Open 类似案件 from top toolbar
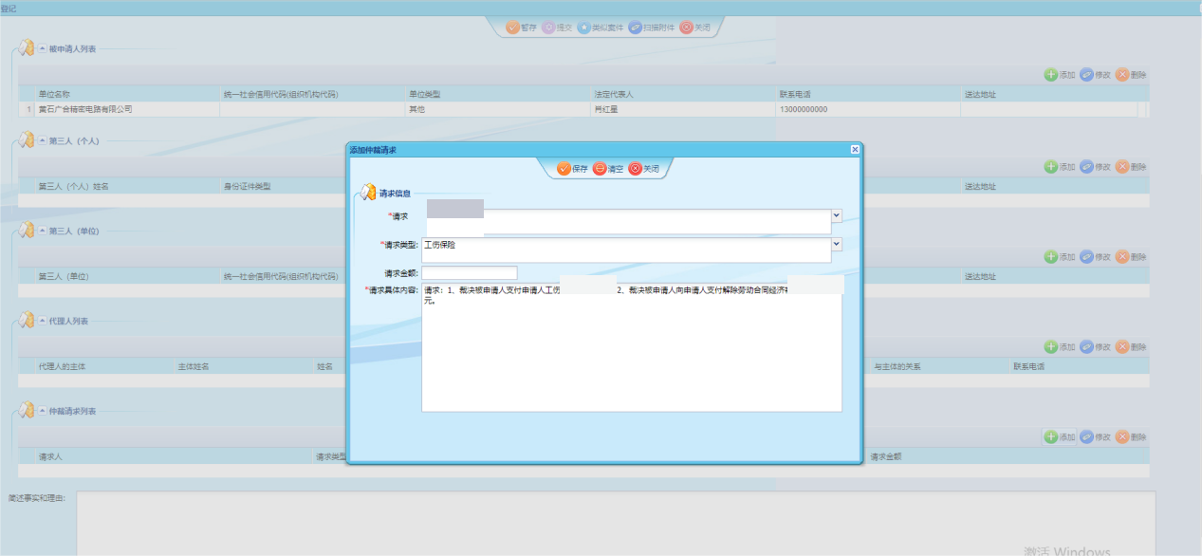 [x=584, y=28]
